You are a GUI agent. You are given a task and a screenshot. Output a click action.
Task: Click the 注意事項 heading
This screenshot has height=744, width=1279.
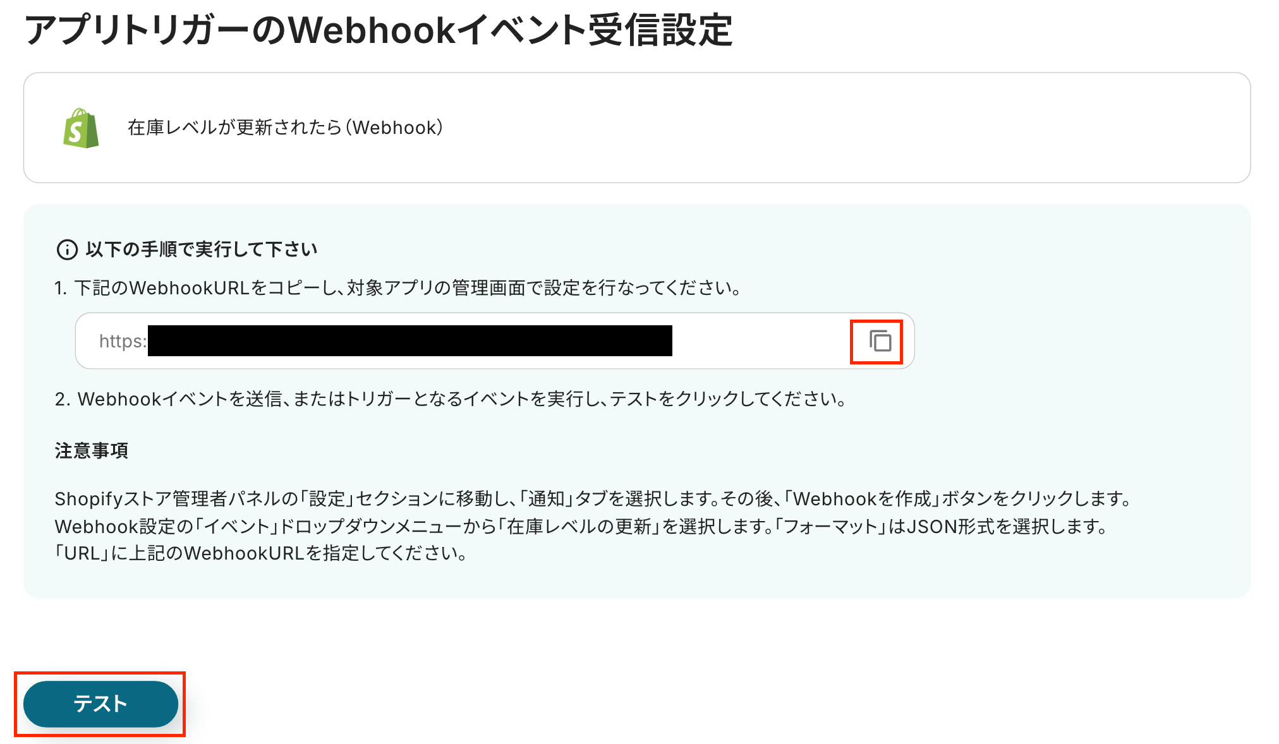click(x=92, y=450)
